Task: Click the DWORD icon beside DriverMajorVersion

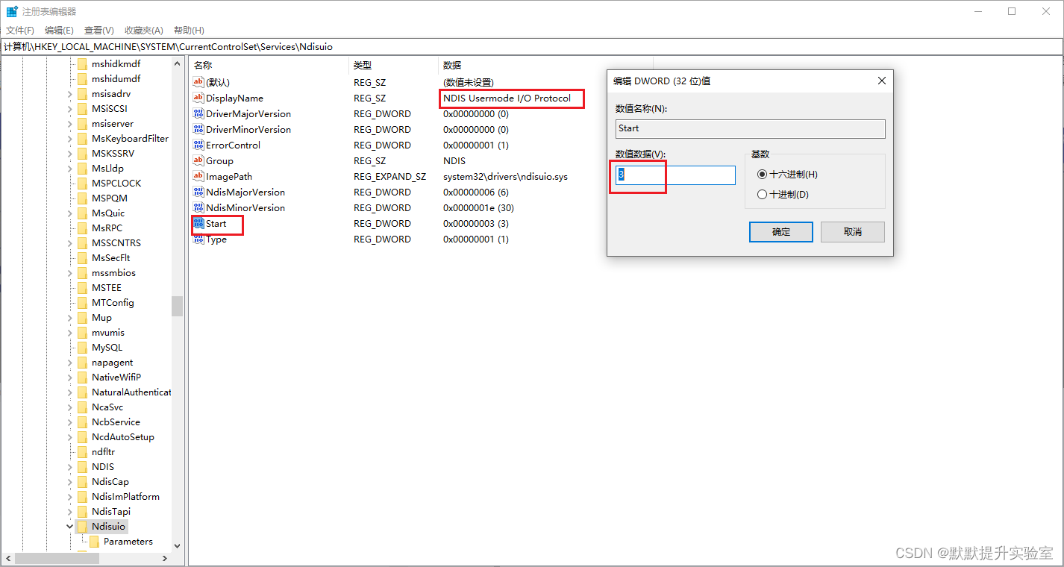Action: pos(198,113)
